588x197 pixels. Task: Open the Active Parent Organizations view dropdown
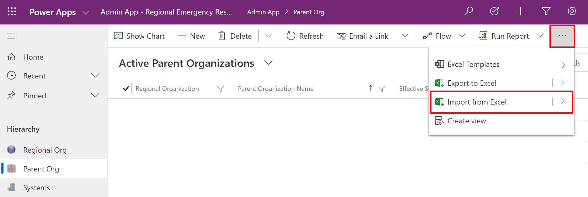coord(268,63)
